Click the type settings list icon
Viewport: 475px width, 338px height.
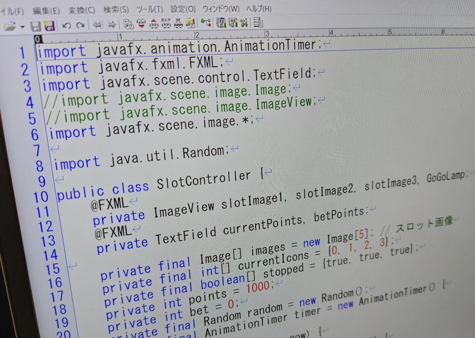221,23
